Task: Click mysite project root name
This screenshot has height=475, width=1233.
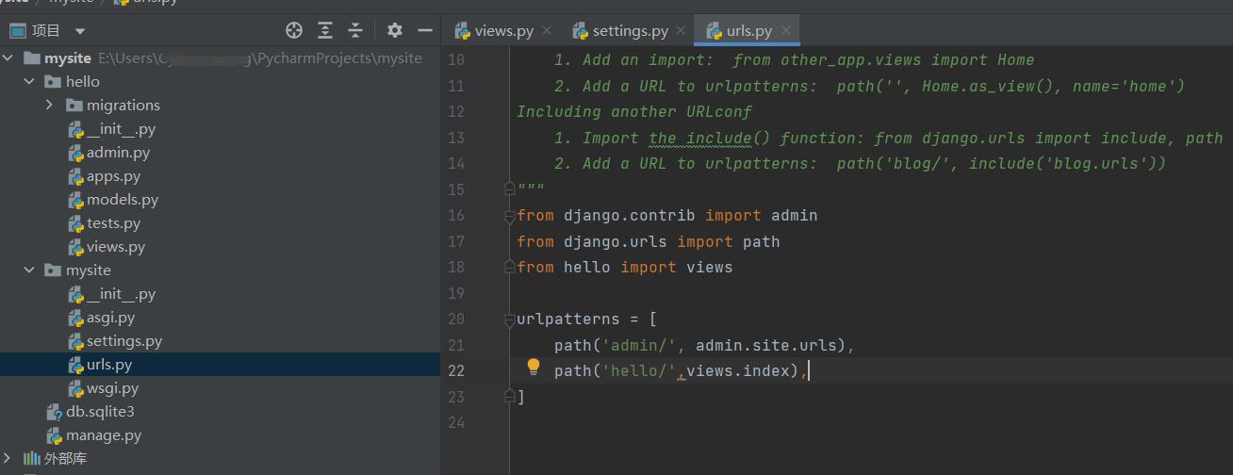Action: (x=67, y=58)
